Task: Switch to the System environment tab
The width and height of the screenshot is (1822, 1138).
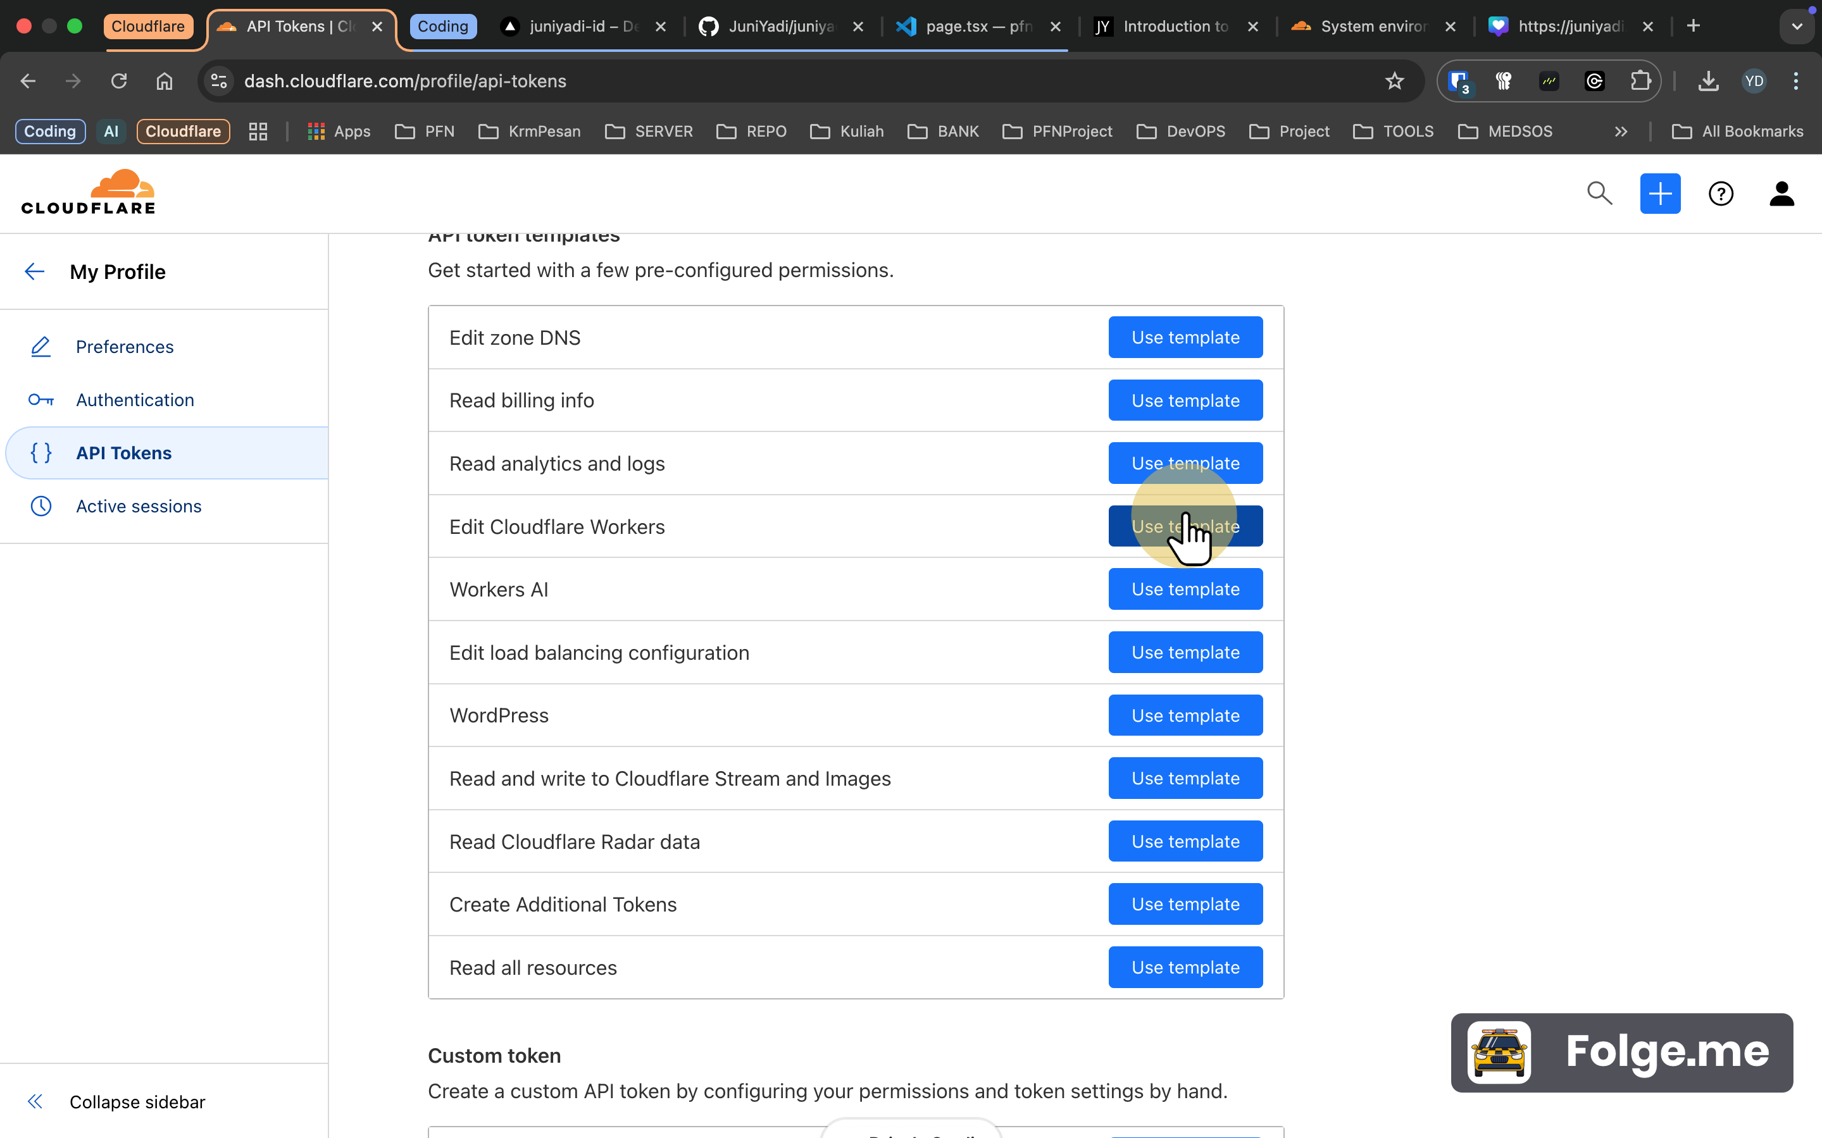Action: pyautogui.click(x=1373, y=27)
